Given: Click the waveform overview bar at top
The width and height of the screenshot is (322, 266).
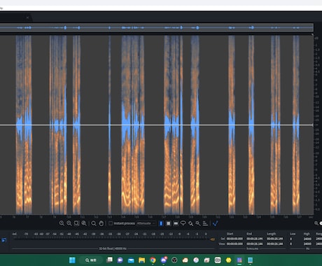Looking at the screenshot, I should pos(156,28).
